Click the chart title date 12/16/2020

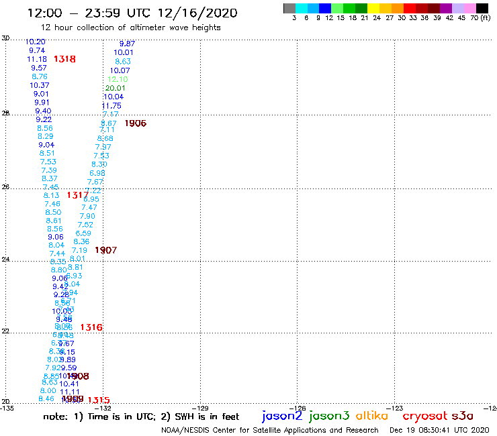(x=197, y=13)
